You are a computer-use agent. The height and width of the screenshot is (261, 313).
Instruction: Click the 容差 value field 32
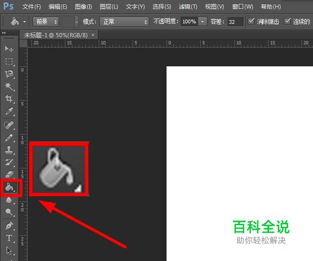point(235,21)
